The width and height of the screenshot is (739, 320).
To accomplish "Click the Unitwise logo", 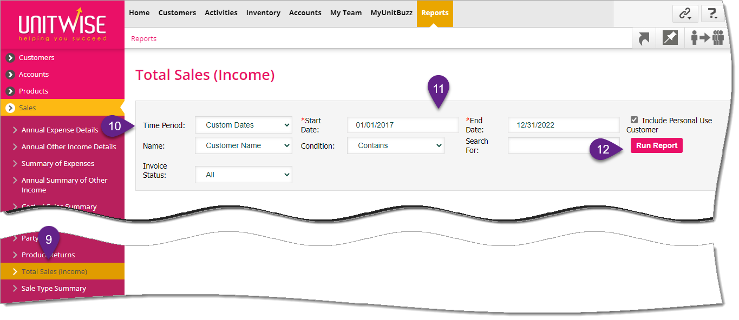I will point(62,26).
